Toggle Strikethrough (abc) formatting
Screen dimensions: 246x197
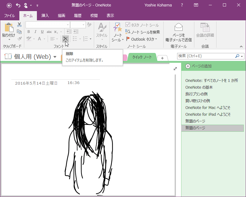49,32
